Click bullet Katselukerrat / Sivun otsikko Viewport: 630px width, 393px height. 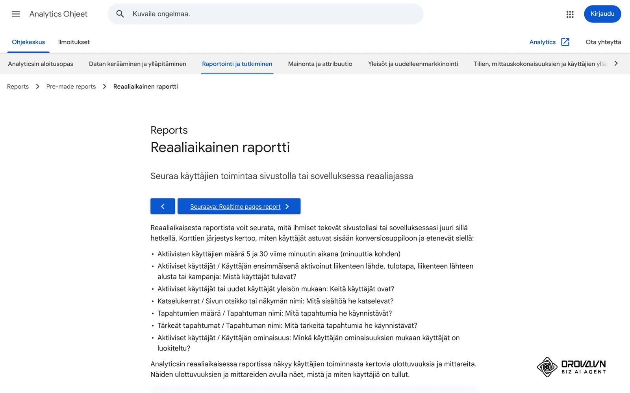pos(275,301)
